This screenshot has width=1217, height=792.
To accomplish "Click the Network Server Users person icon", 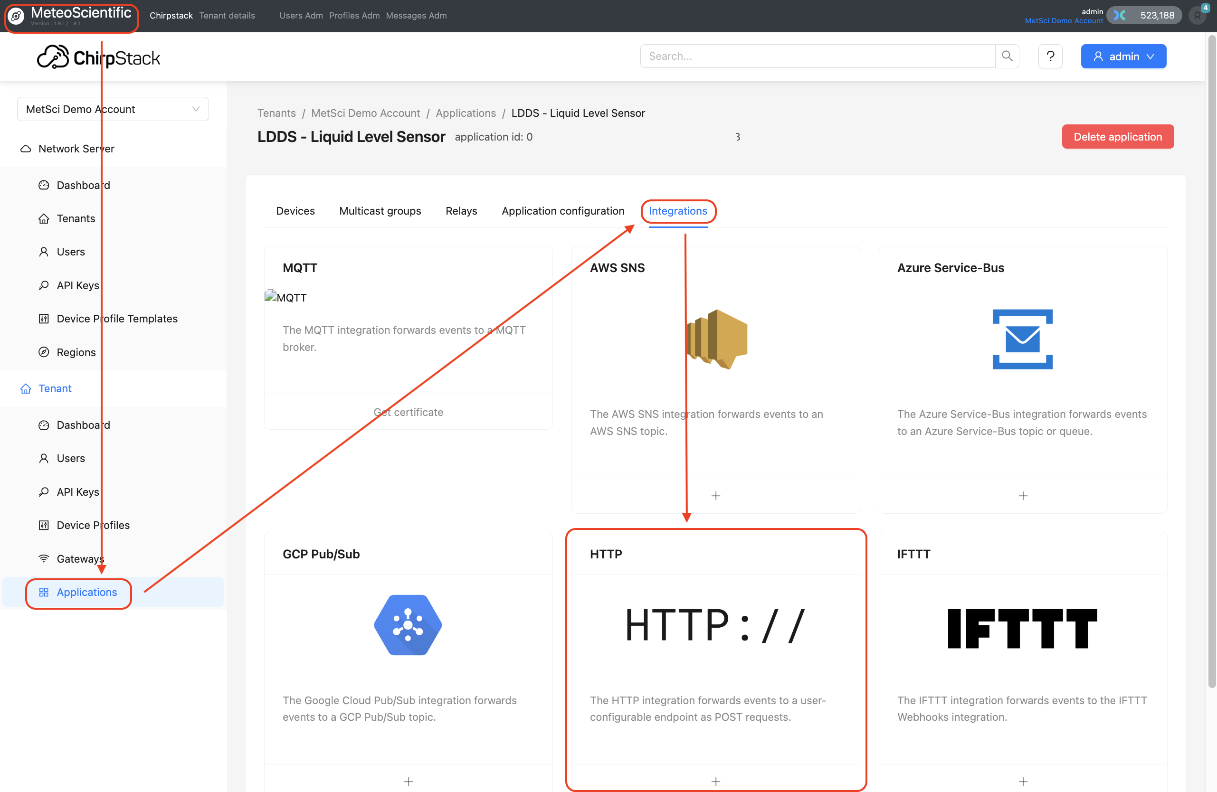I will pyautogui.click(x=44, y=252).
